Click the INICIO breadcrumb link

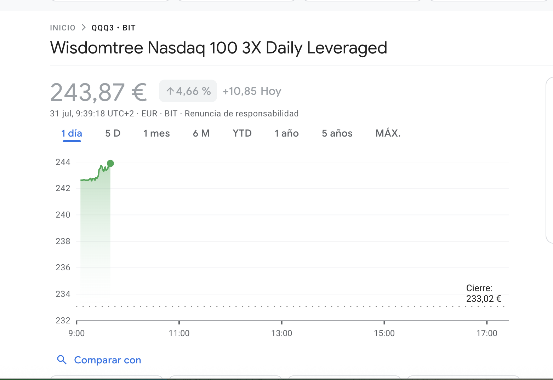coord(63,28)
